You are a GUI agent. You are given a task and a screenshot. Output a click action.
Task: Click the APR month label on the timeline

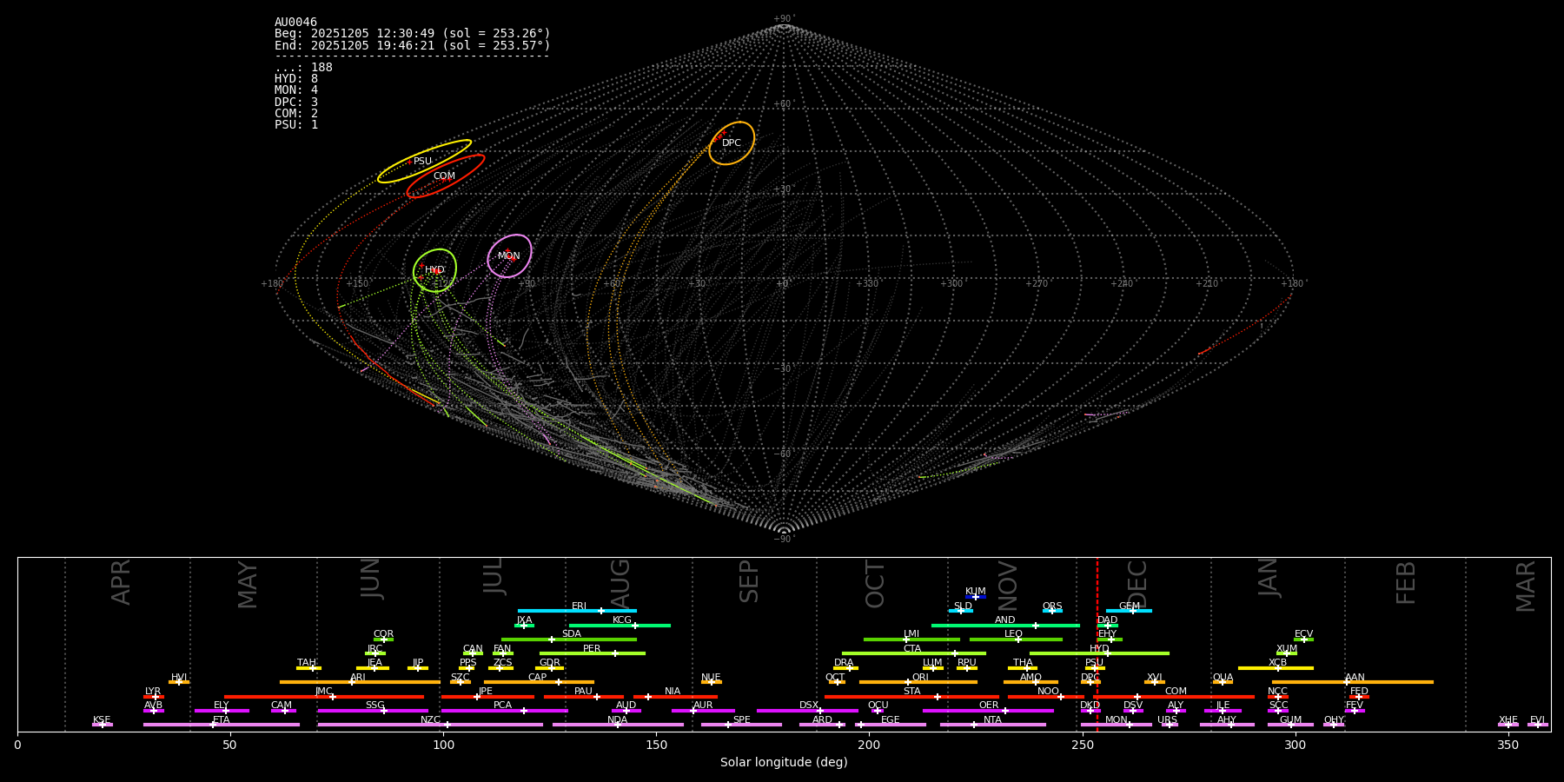click(121, 582)
